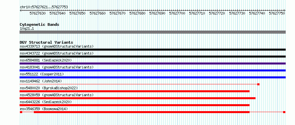Click ruler position 57627680
Screen dimensions: 295x125
137,13
